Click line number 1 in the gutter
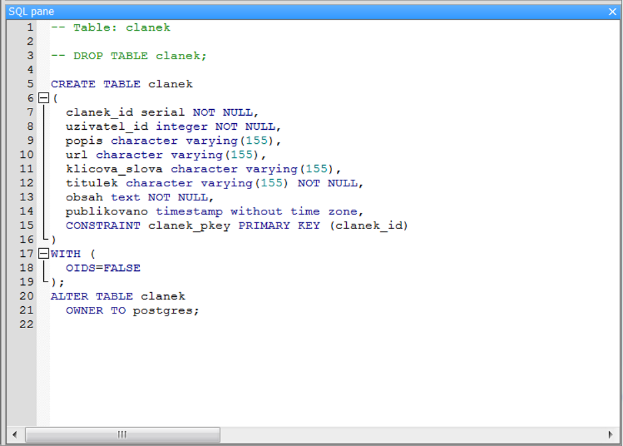This screenshot has height=446, width=623. click(30, 27)
